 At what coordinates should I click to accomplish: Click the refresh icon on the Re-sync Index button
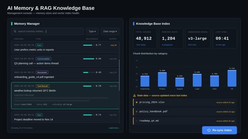(x=209, y=130)
